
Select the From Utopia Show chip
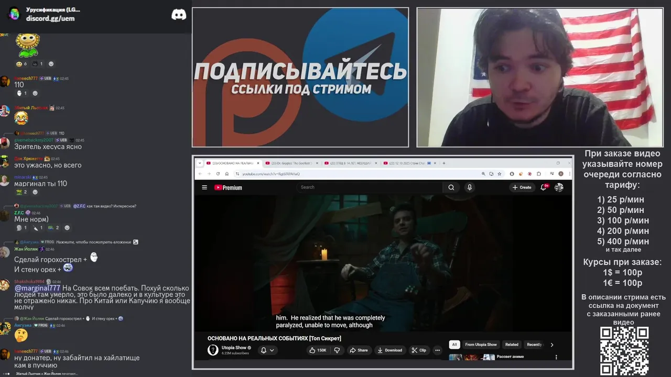[x=481, y=345]
